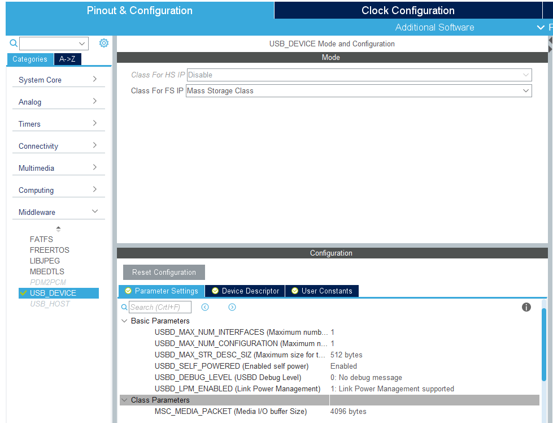The height and width of the screenshot is (423, 553).
Task: Switch to the Clock Configuration tab
Action: click(x=408, y=10)
